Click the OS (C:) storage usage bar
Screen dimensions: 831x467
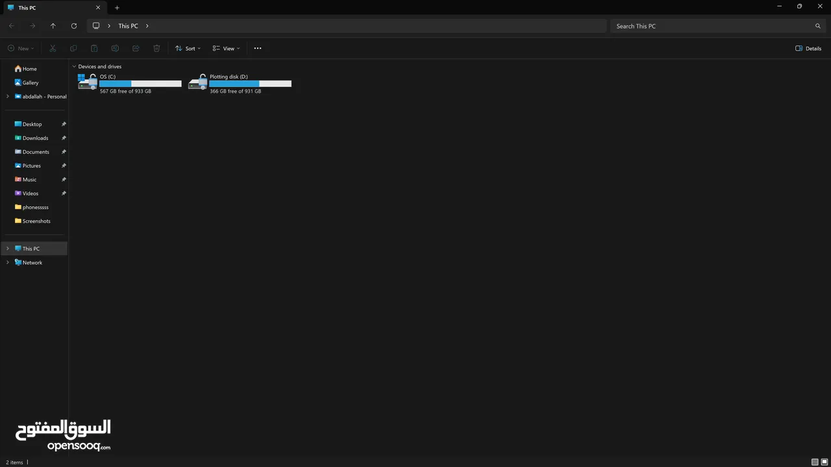point(140,84)
